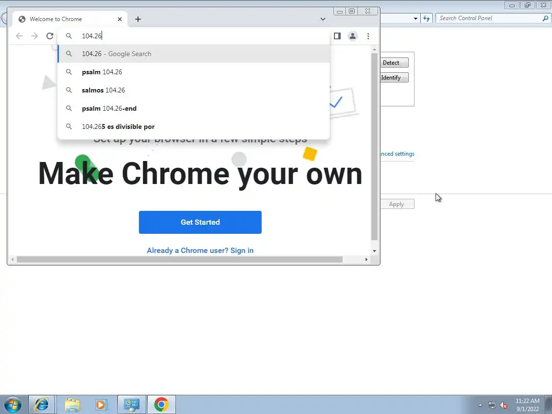Click the Apply button in Control Panel

(x=397, y=204)
